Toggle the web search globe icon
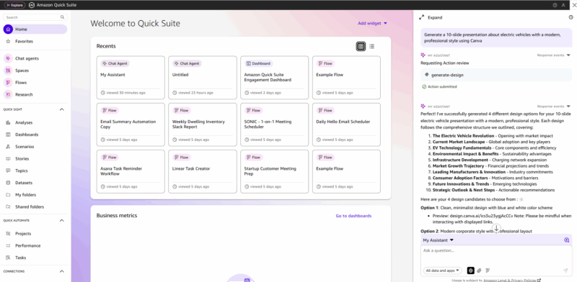This screenshot has height=282, width=577. click(470, 270)
